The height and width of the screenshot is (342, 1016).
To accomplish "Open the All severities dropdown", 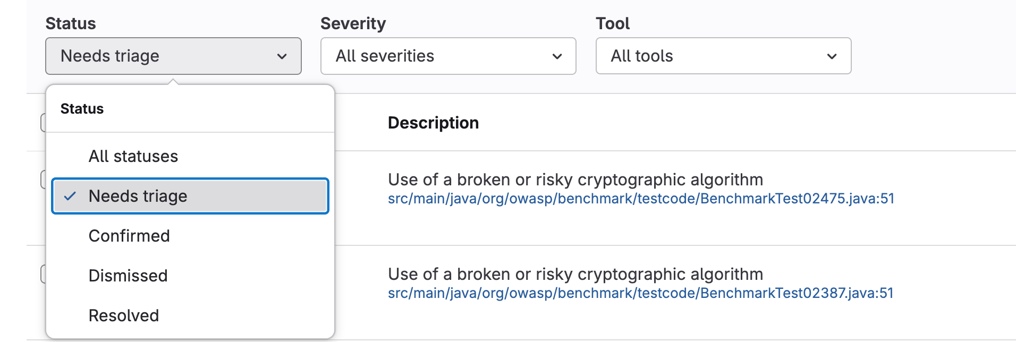I will pyautogui.click(x=447, y=56).
